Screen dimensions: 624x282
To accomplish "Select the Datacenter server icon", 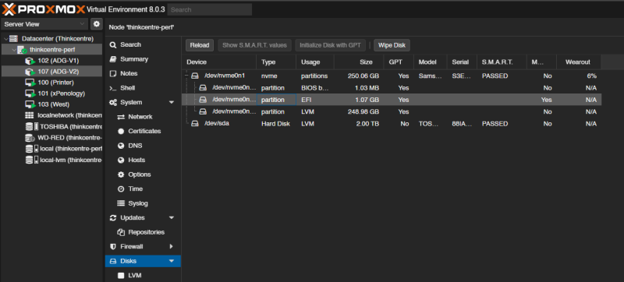I will click(13, 38).
